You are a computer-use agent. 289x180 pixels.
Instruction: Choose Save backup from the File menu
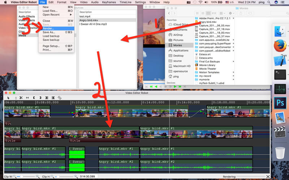[56, 40]
